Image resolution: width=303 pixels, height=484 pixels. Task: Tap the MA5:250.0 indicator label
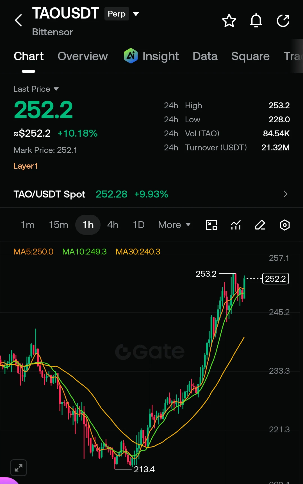(33, 251)
